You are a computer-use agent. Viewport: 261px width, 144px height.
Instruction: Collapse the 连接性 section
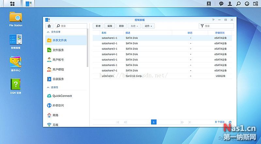pyautogui.click(x=48, y=87)
